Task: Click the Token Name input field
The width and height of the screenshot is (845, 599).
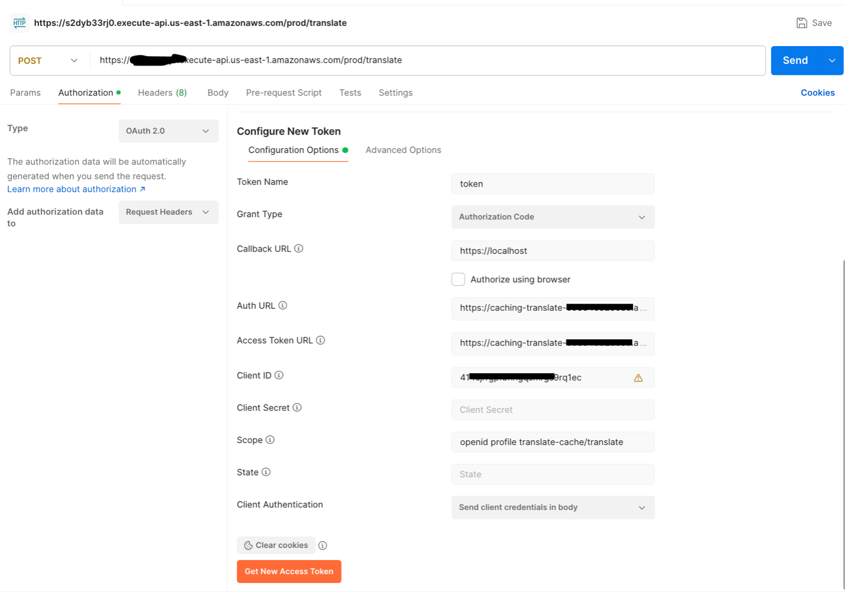Action: tap(553, 184)
